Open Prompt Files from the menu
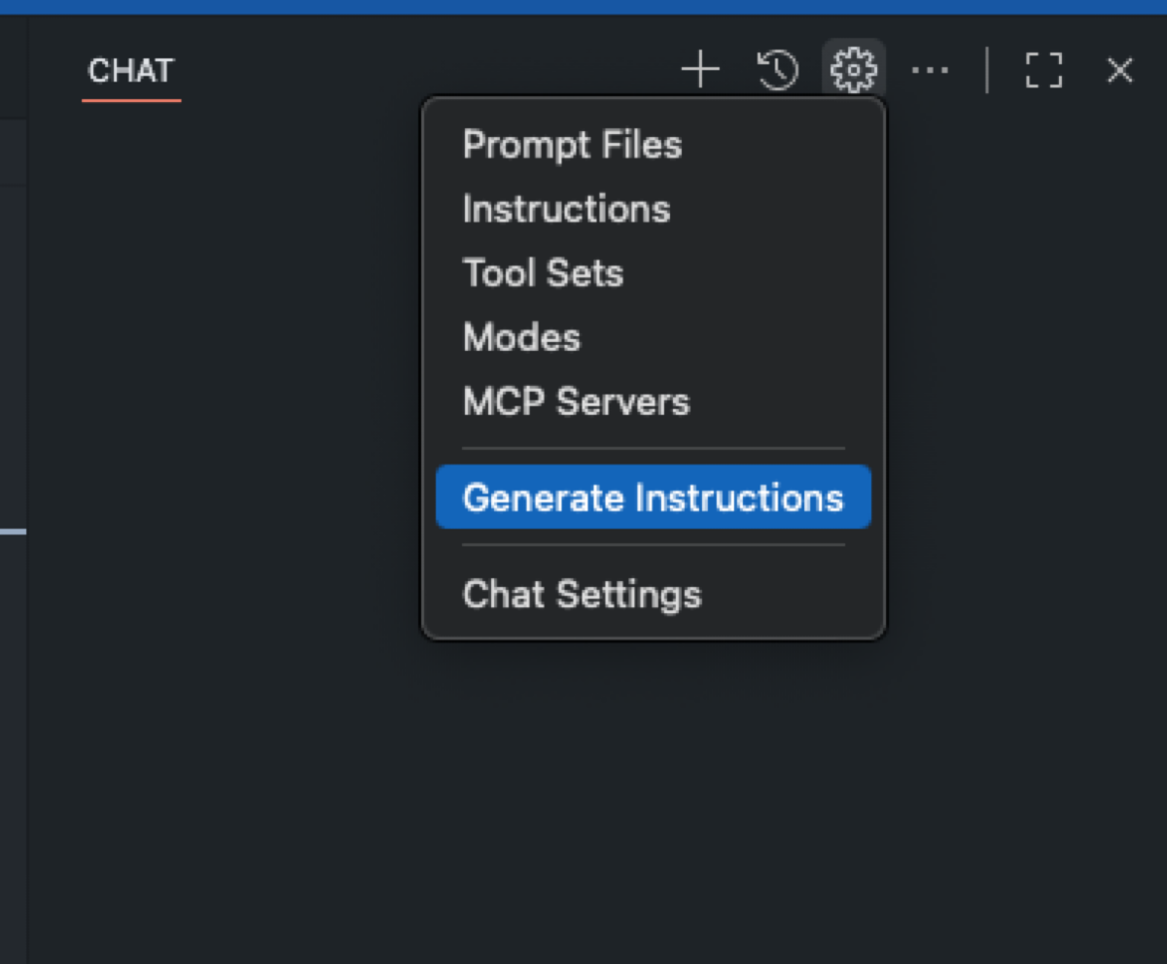The width and height of the screenshot is (1167, 964). pyautogui.click(x=572, y=145)
